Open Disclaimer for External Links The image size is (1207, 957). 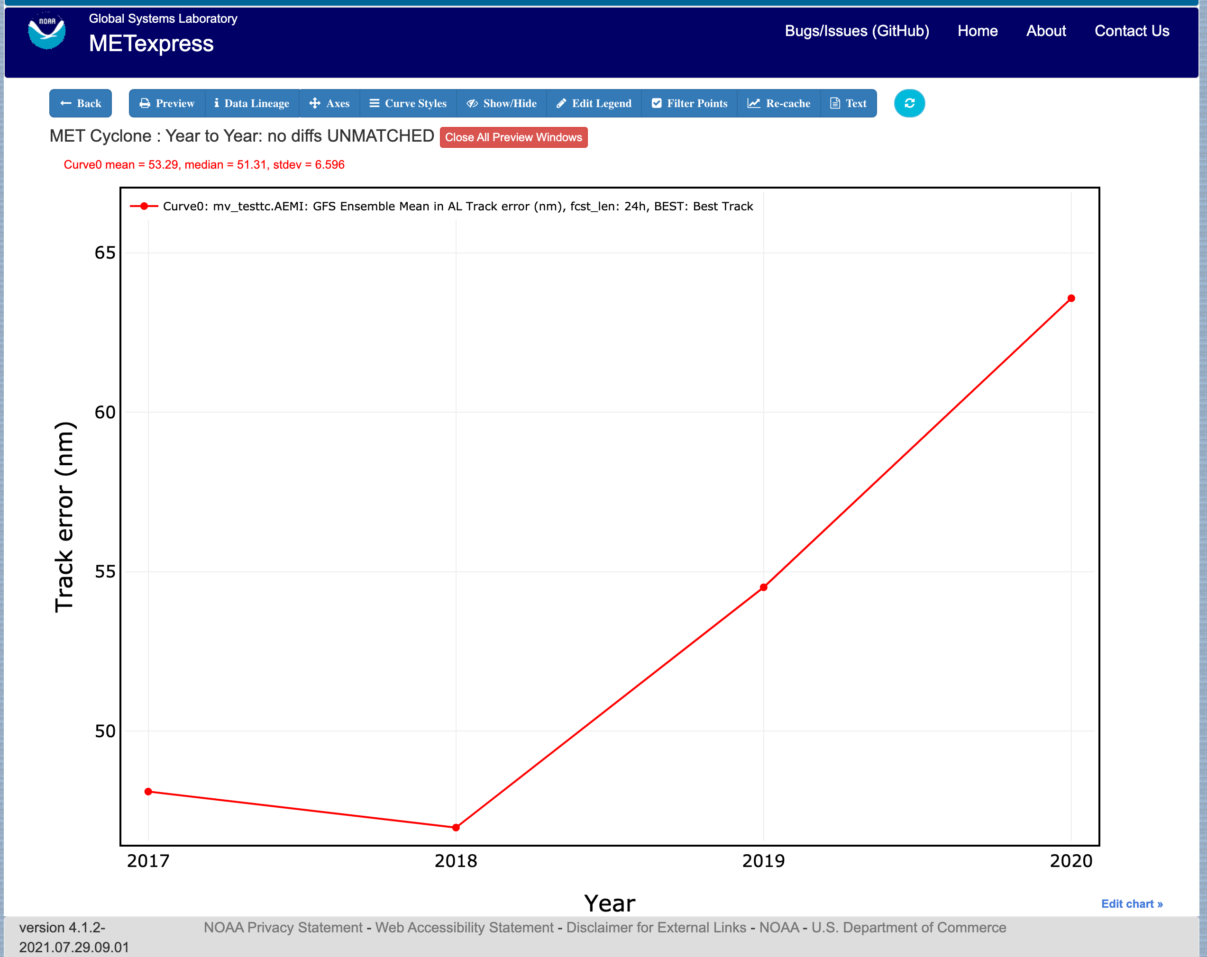coord(656,927)
